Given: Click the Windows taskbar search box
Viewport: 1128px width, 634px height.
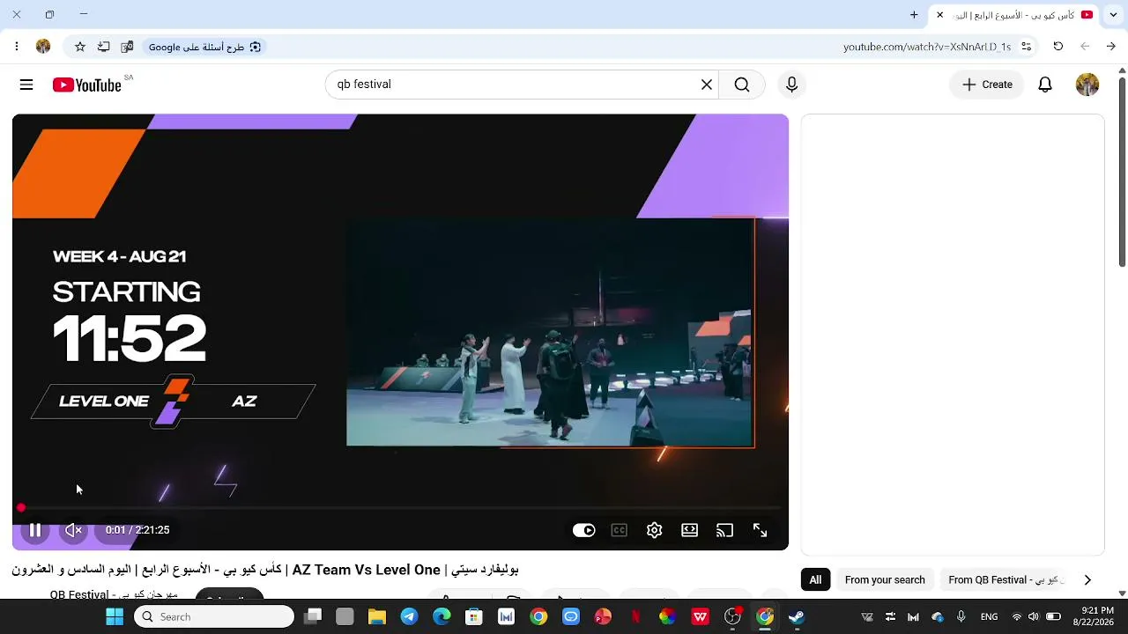Looking at the screenshot, I should (214, 617).
